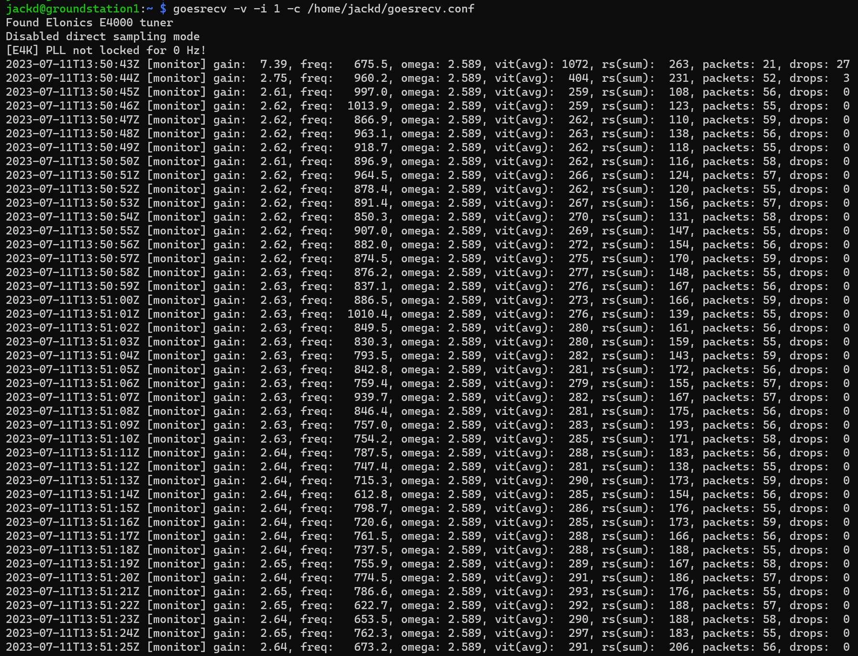
Task: Click freq value 837.1
Action: (x=371, y=286)
